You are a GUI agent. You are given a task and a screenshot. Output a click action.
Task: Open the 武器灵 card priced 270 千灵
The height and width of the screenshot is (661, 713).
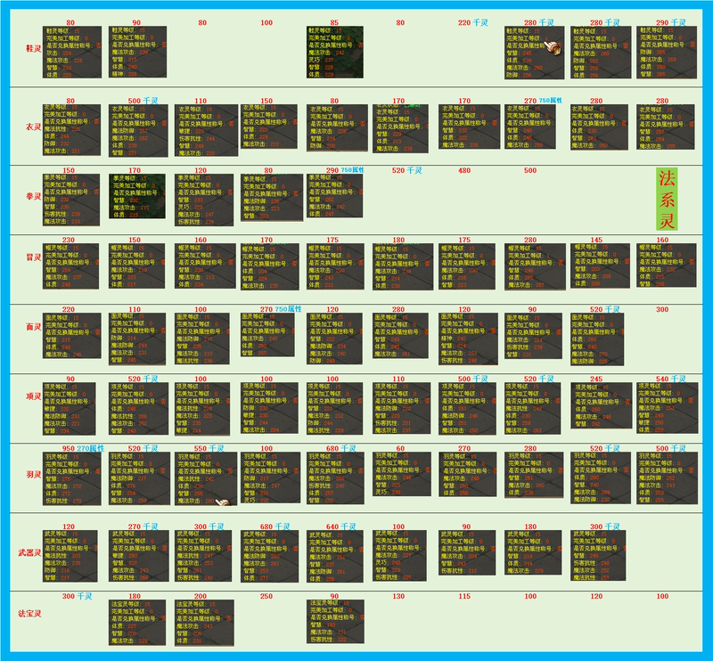(x=139, y=556)
